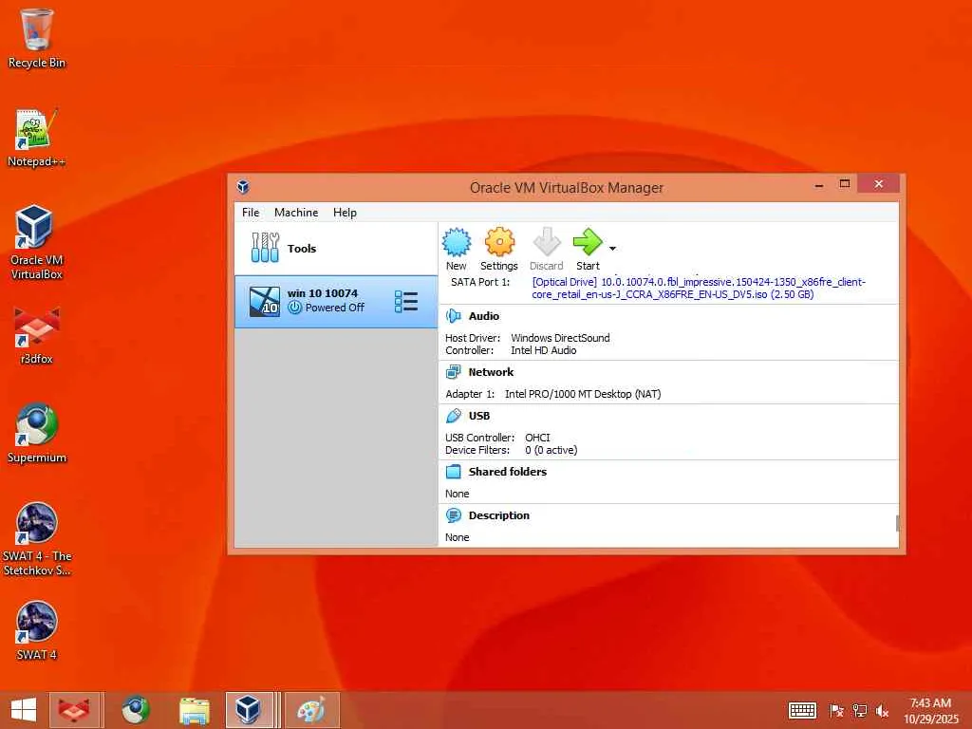The height and width of the screenshot is (729, 972).
Task: Open the Machine menu
Action: point(296,213)
